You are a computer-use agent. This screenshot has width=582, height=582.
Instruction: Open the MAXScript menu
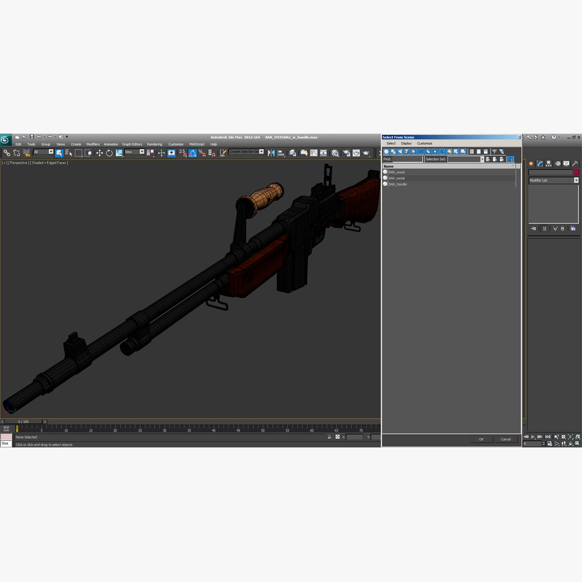tap(197, 144)
